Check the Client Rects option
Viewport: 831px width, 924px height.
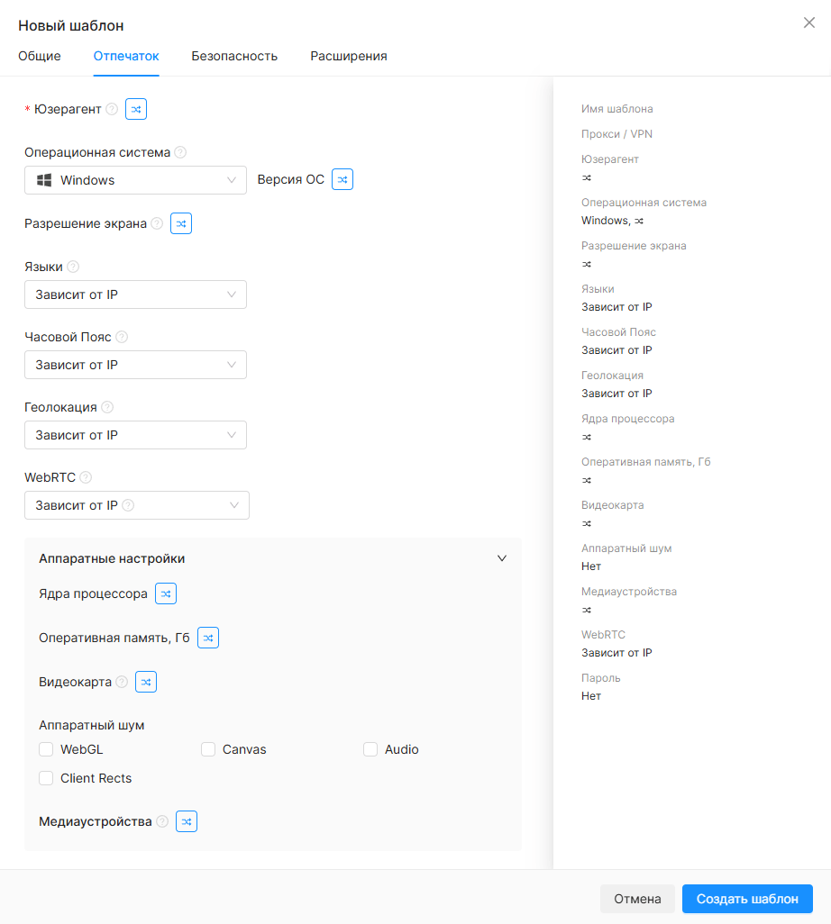[46, 778]
